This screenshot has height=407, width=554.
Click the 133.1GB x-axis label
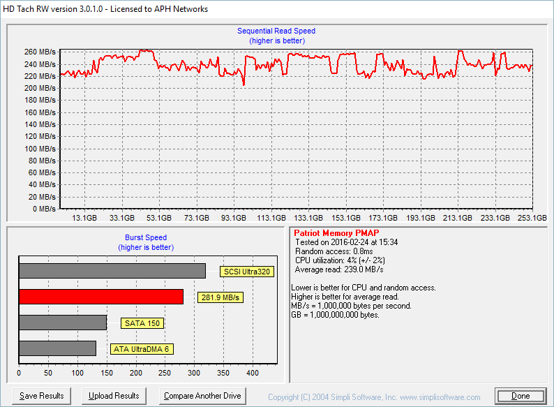point(309,218)
